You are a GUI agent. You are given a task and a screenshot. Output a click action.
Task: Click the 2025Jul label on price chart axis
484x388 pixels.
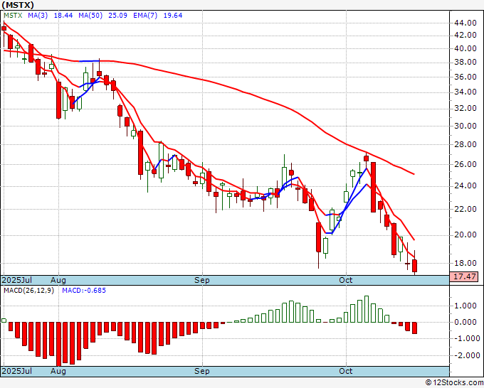tap(17, 280)
